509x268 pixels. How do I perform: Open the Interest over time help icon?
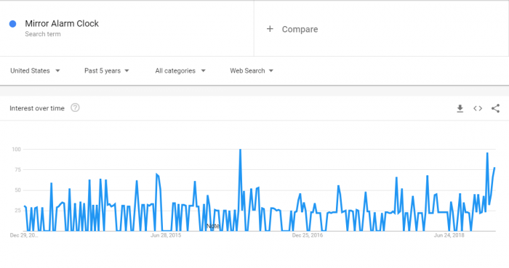coord(75,107)
